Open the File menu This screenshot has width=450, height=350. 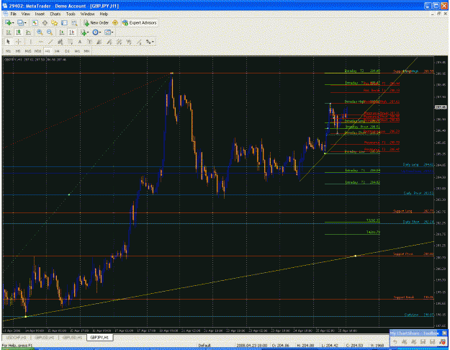pyautogui.click(x=13, y=14)
